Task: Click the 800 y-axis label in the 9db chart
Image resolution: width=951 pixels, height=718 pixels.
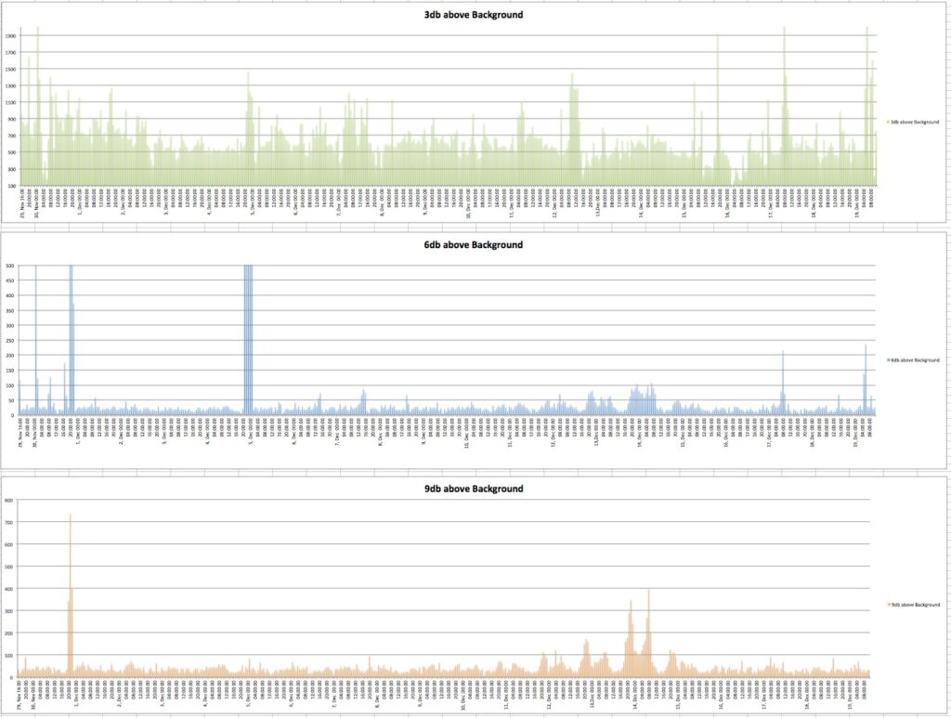Action: [9, 501]
